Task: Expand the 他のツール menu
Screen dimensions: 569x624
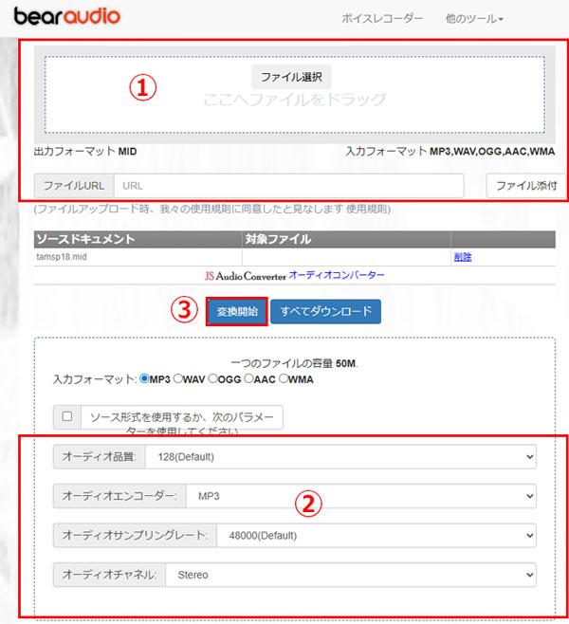Action: (x=473, y=18)
